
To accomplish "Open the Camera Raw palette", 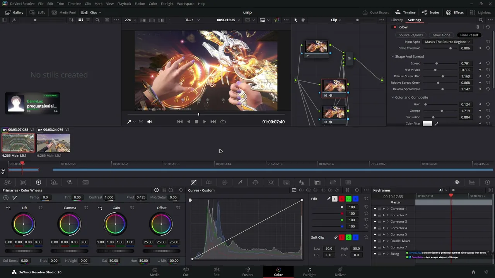I will click(8, 182).
